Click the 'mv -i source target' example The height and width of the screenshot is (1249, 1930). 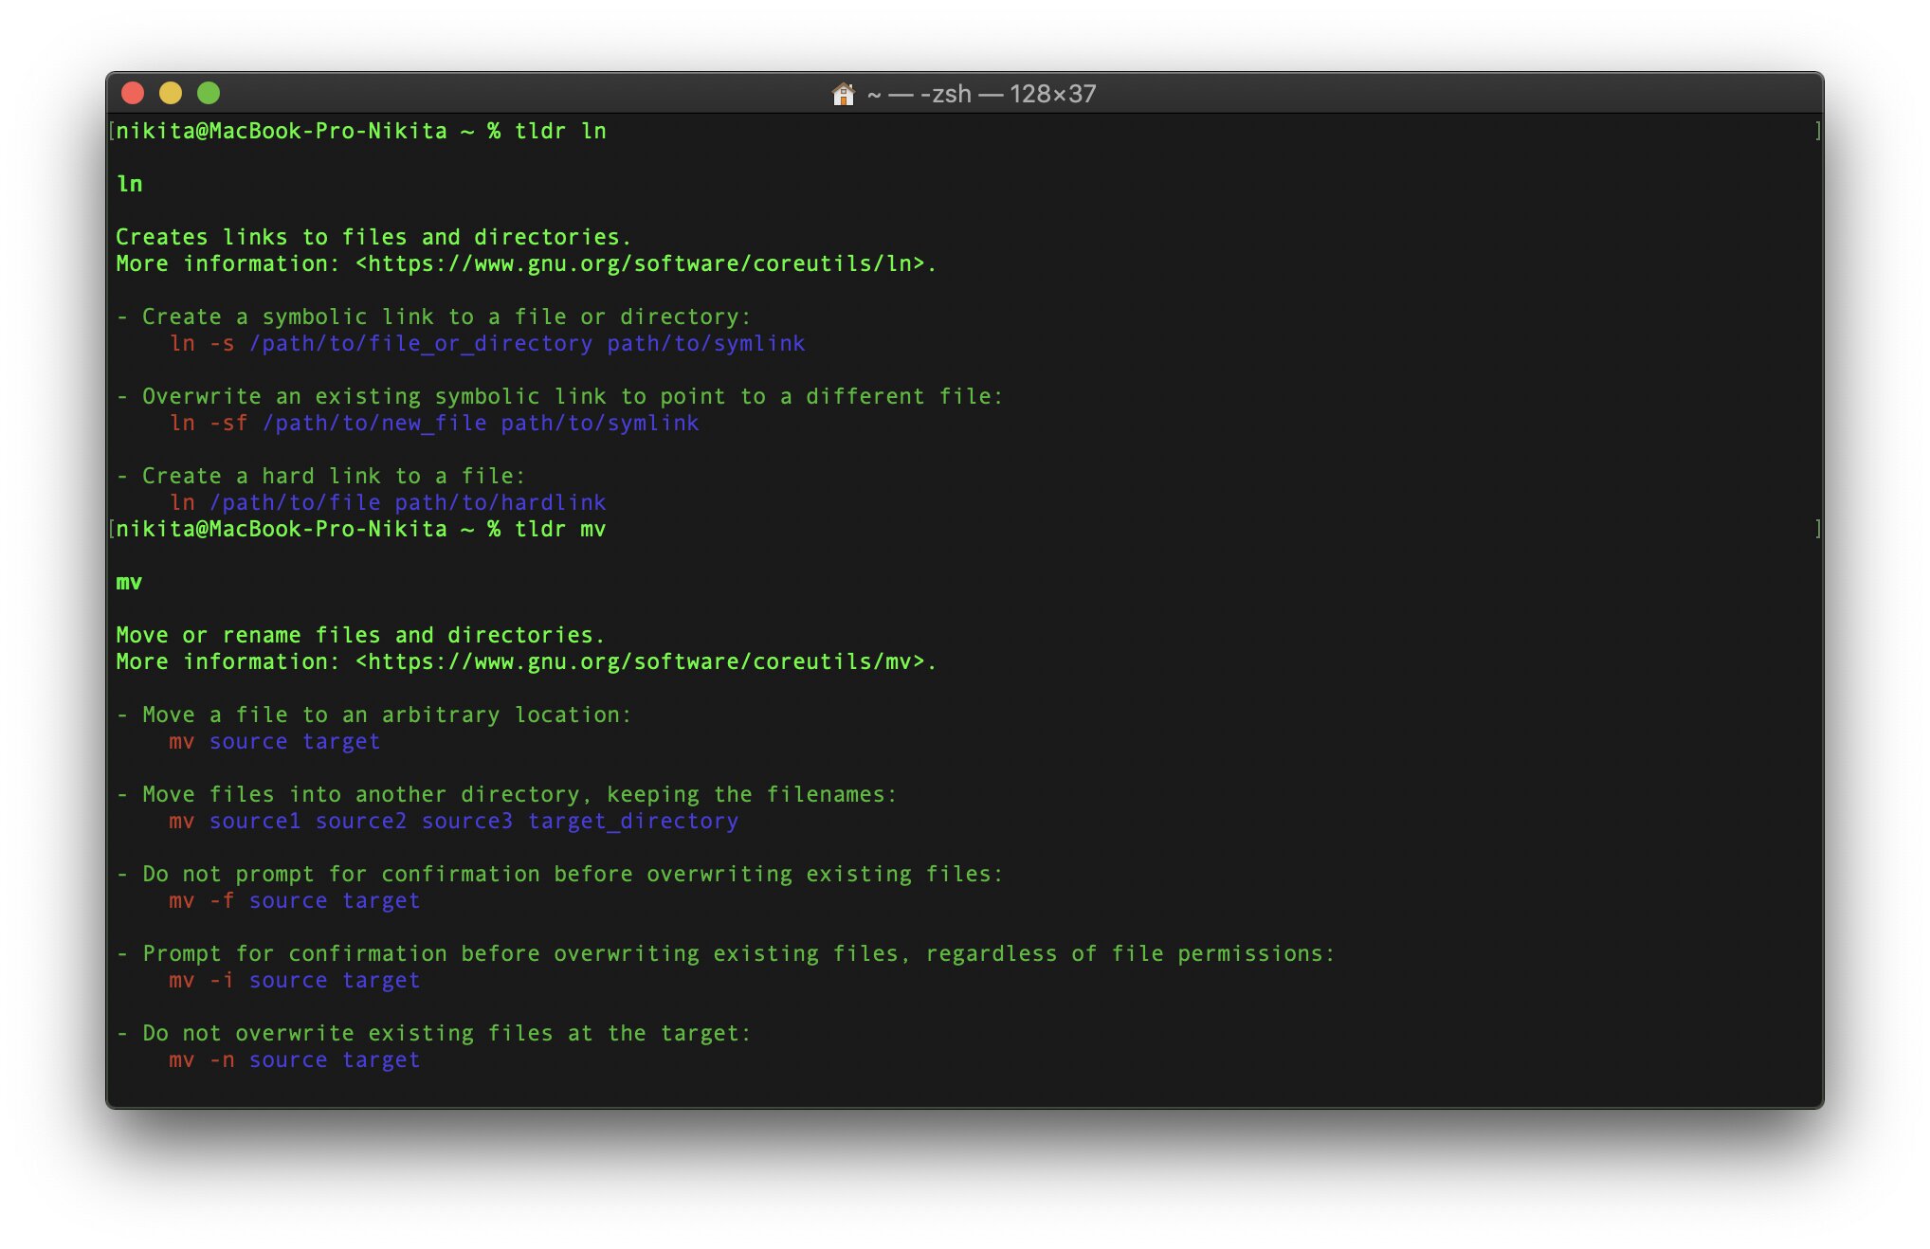point(294,980)
